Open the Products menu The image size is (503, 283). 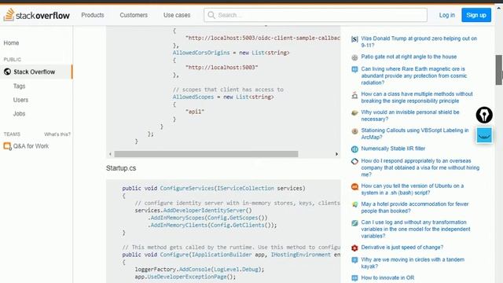click(93, 15)
